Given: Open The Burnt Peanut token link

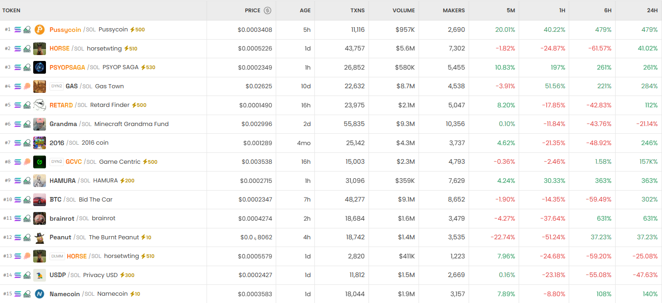Looking at the screenshot, I should point(114,237).
